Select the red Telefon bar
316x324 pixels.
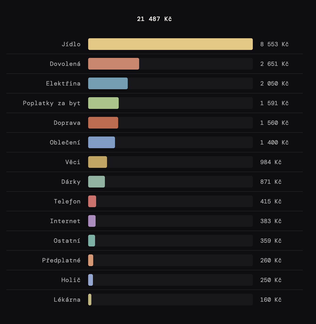(x=92, y=201)
